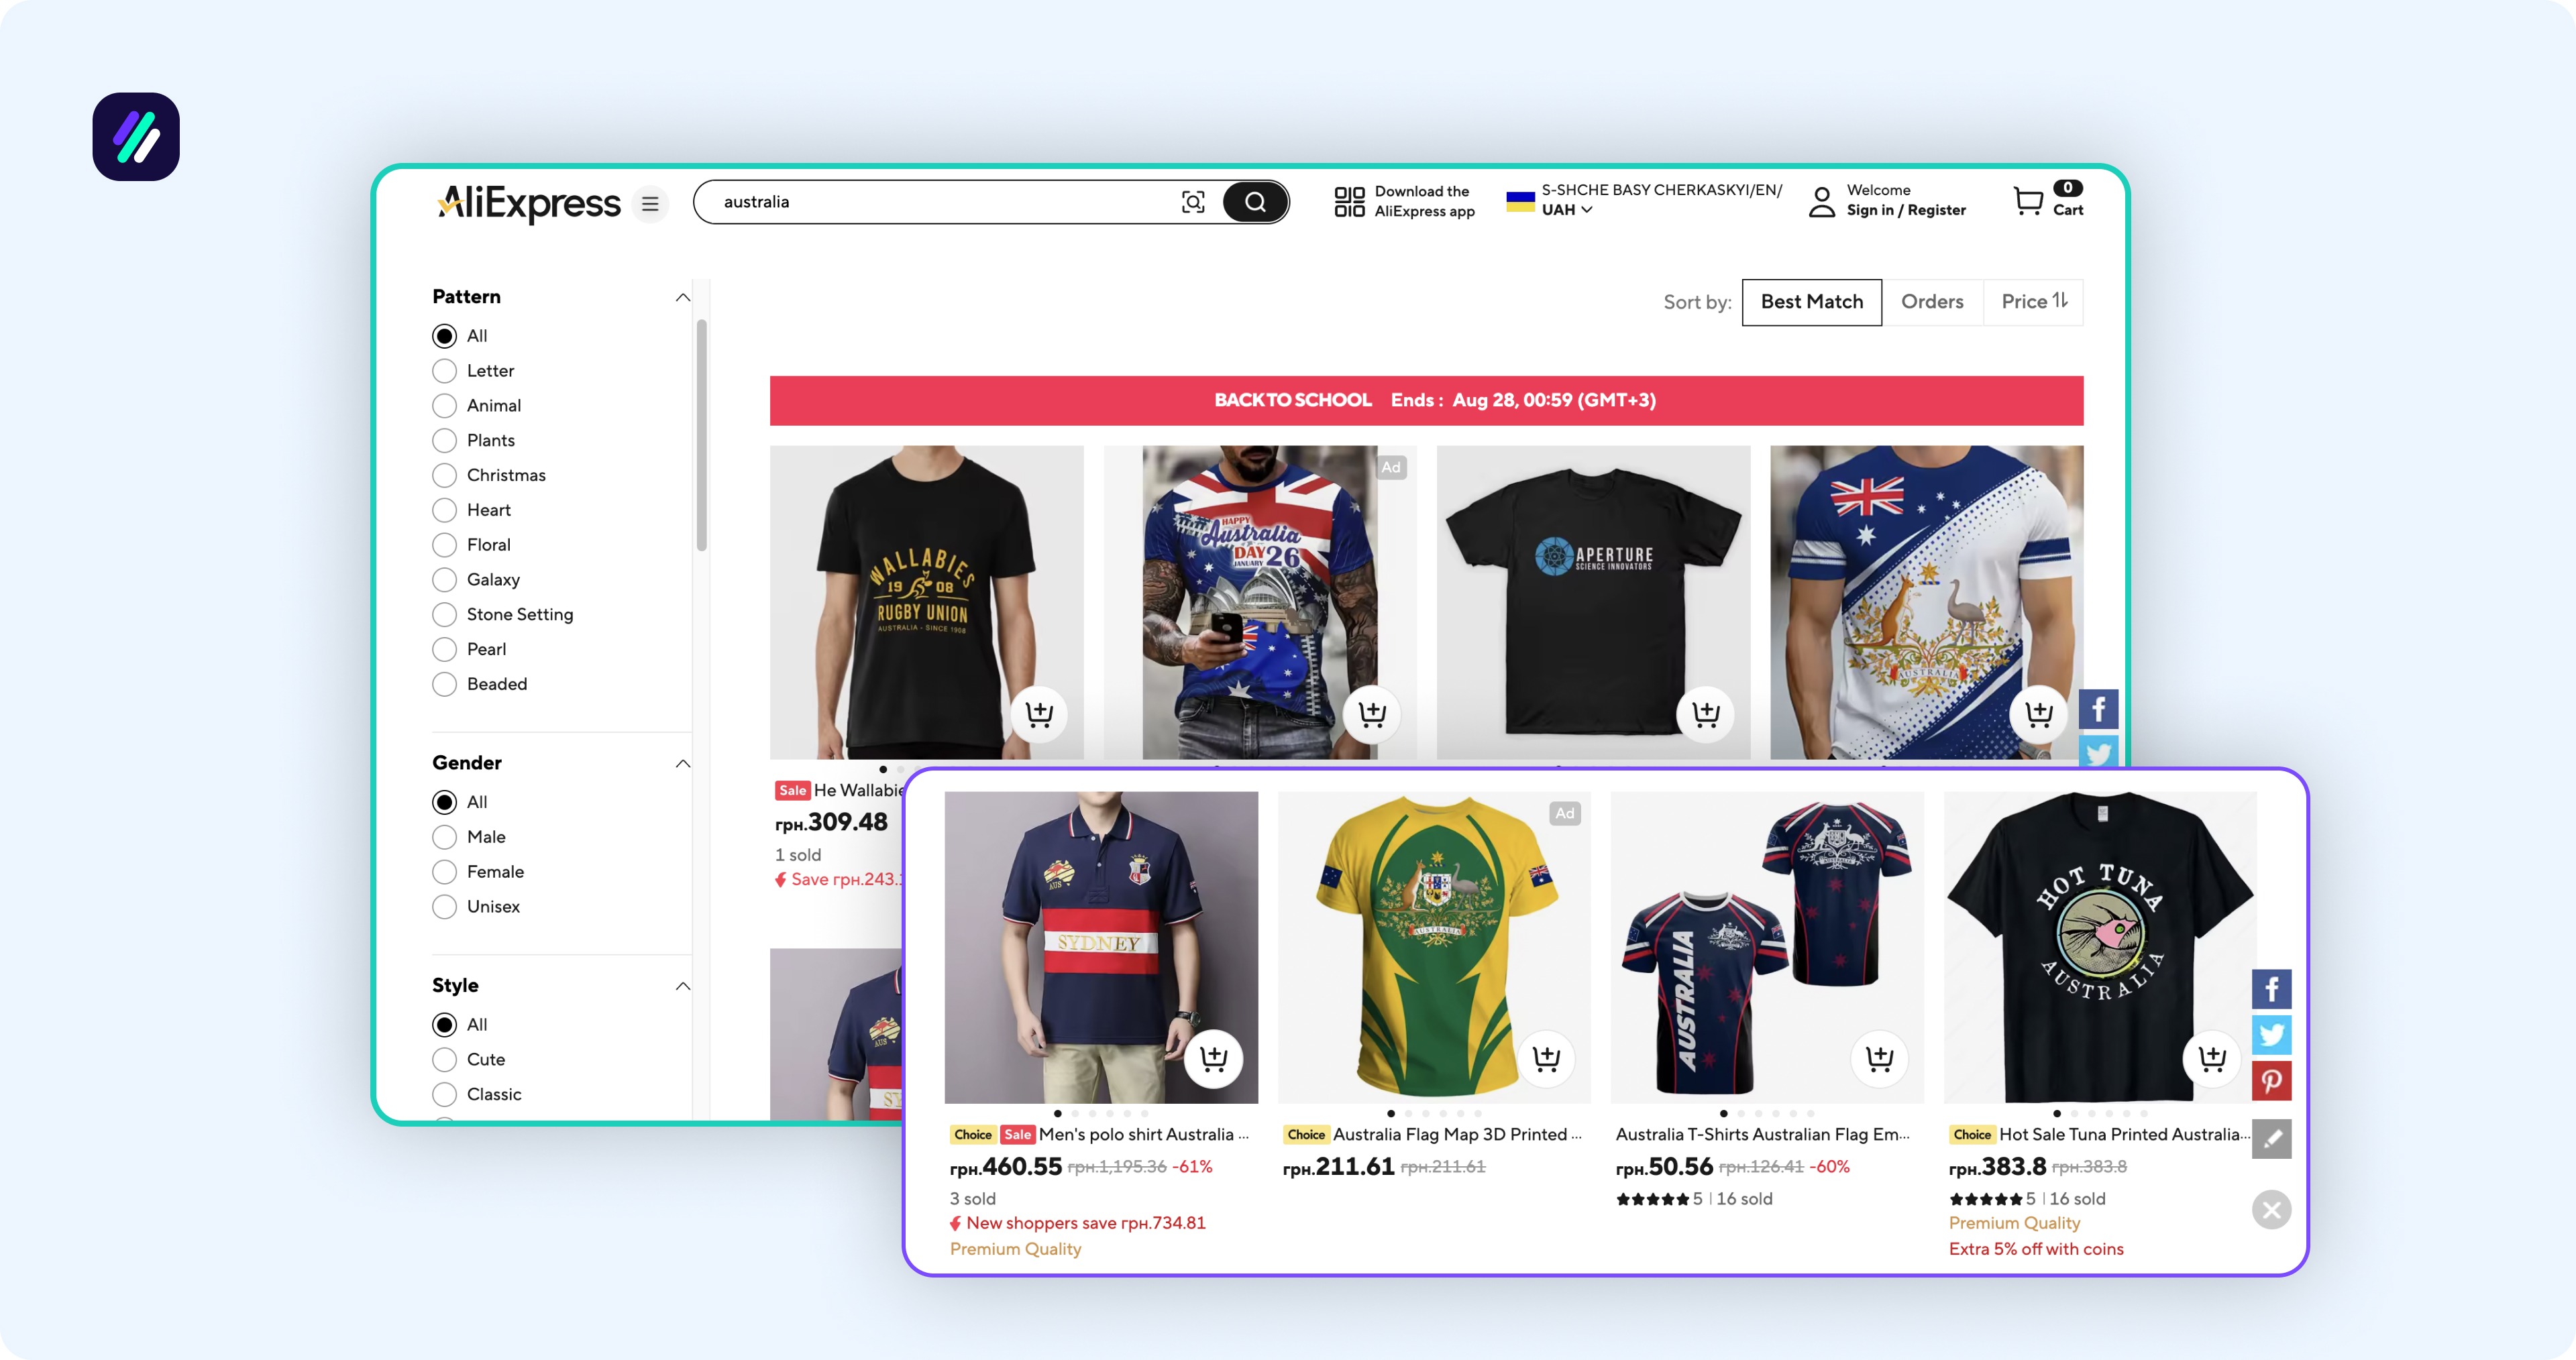Add Hot Tuna t-shirt to cart
The width and height of the screenshot is (2576, 1360).
[2212, 1058]
